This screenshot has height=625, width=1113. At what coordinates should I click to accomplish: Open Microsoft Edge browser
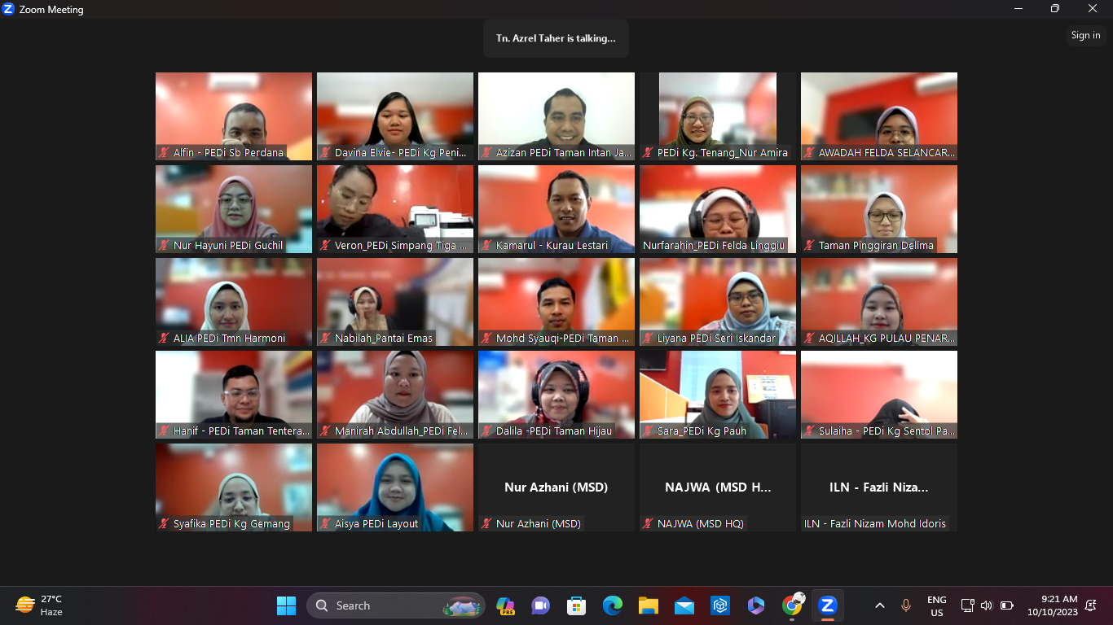click(613, 605)
